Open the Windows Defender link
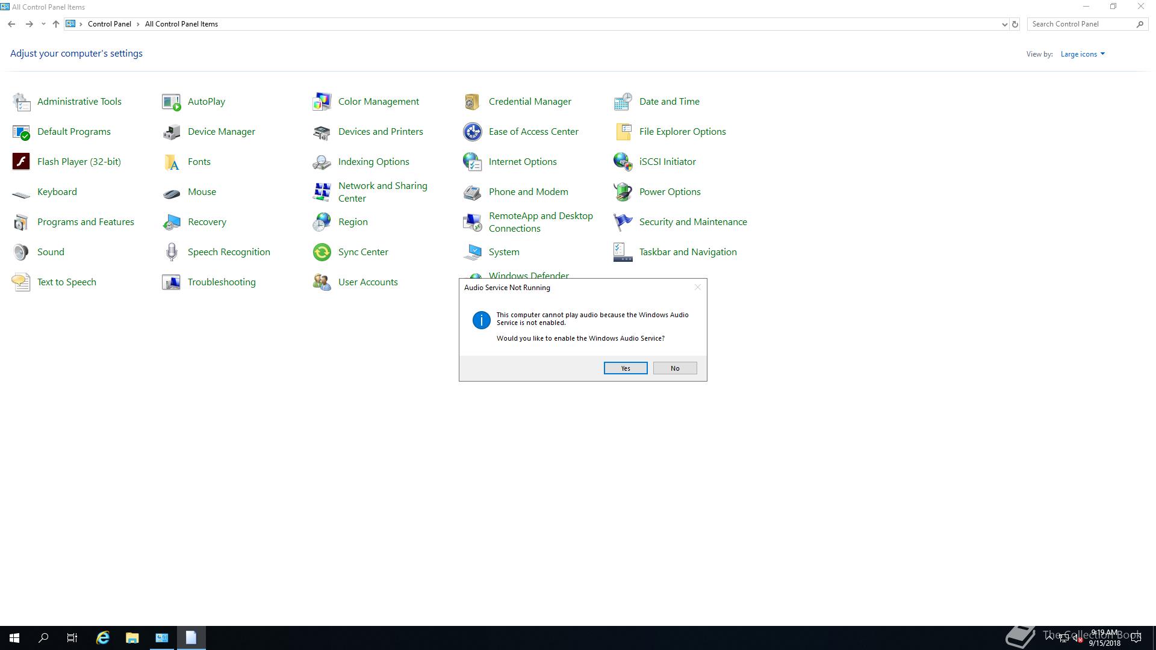This screenshot has width=1156, height=650. pyautogui.click(x=529, y=275)
